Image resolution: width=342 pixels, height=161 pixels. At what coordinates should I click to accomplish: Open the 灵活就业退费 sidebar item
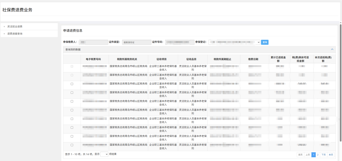[x=29, y=27]
